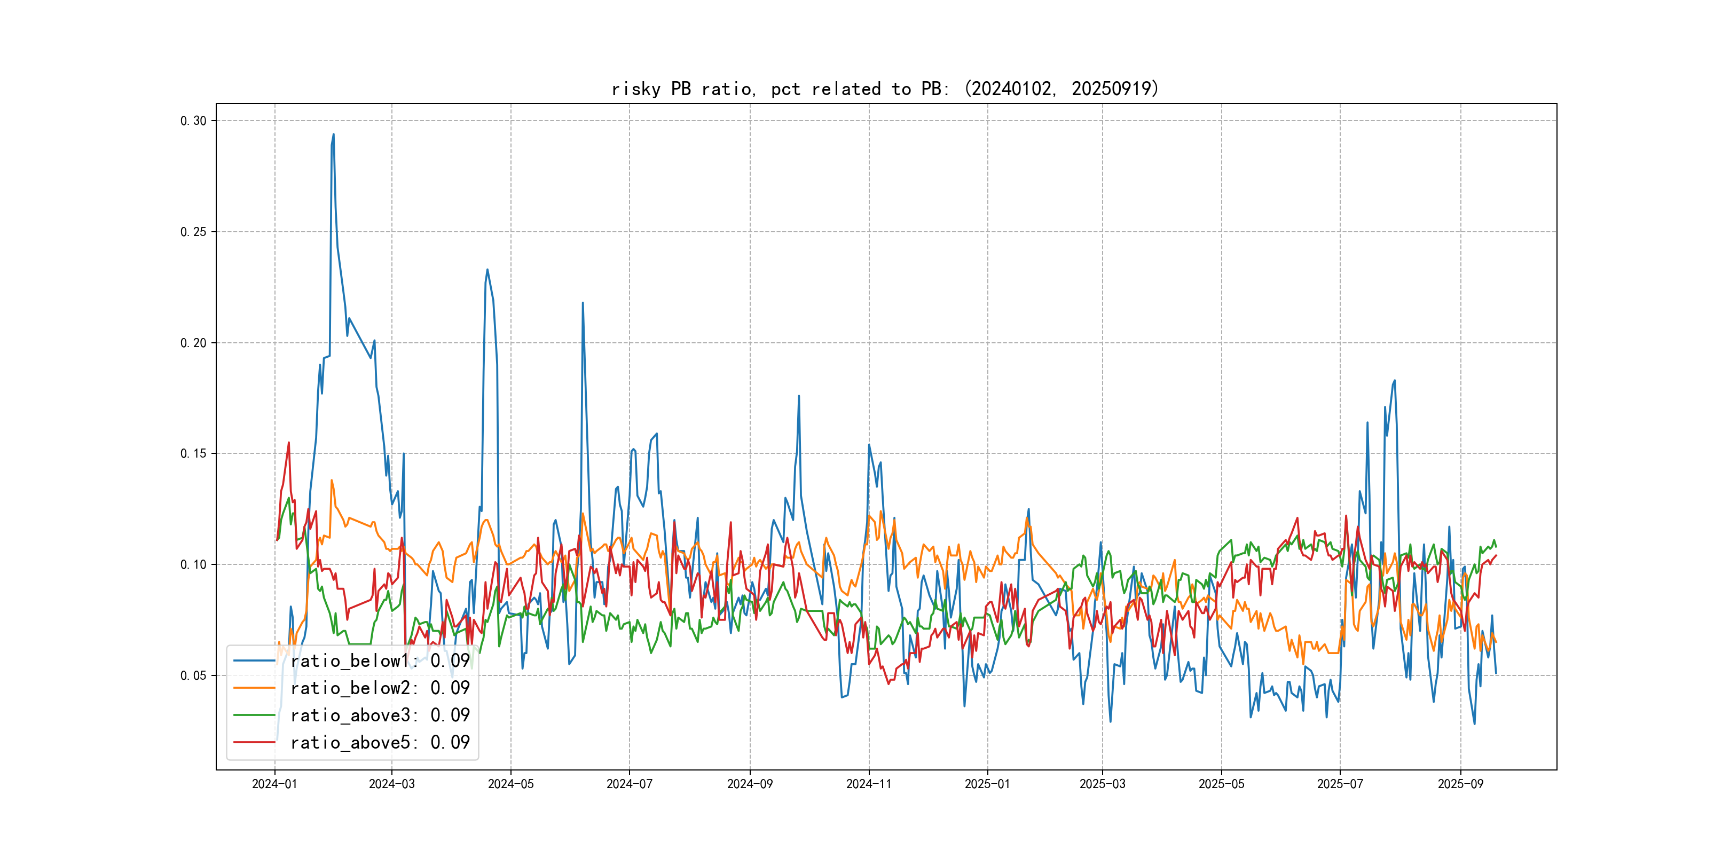Click the 0.20 y-axis tick label
Image resolution: width=1730 pixels, height=865 pixels.
click(193, 342)
